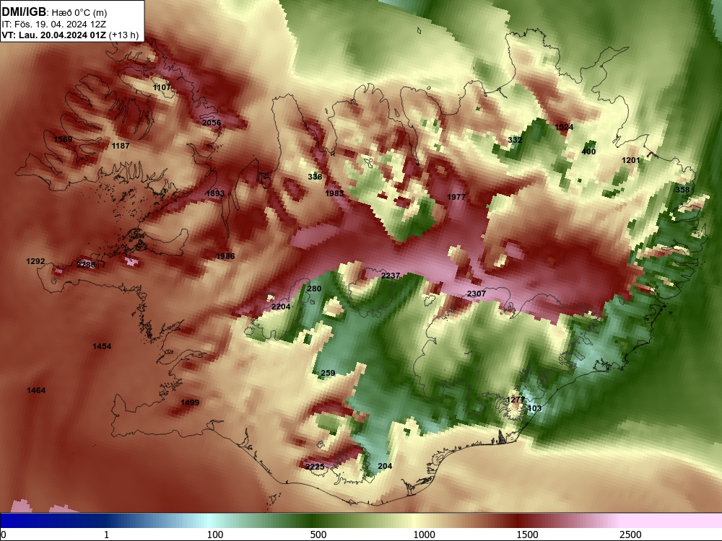Select the 400 value label
This screenshot has width=722, height=541.
point(588,151)
